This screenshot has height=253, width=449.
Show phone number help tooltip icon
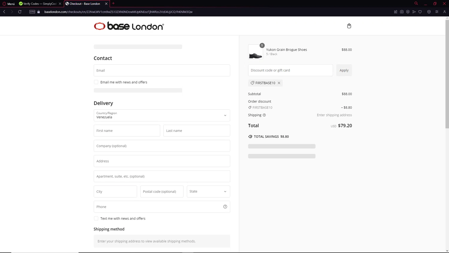point(225,207)
